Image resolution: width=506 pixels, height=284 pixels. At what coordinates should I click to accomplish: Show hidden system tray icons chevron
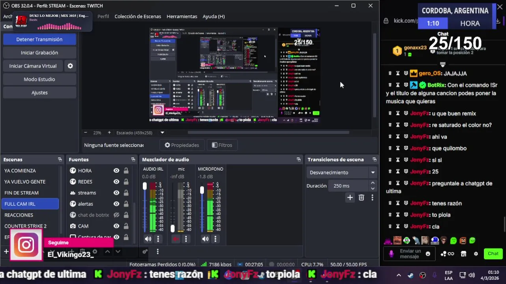click(x=399, y=275)
